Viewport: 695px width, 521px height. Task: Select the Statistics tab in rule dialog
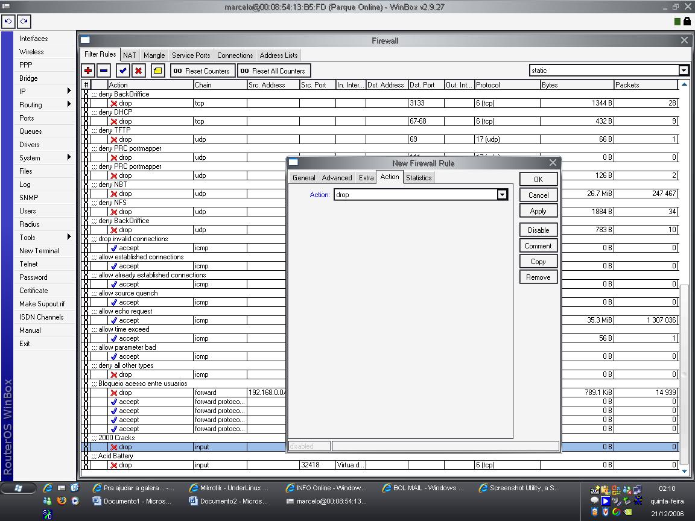(x=419, y=178)
